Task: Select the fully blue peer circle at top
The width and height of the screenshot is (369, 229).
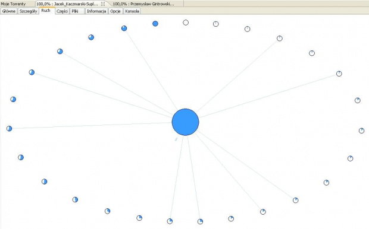Action: [x=155, y=24]
